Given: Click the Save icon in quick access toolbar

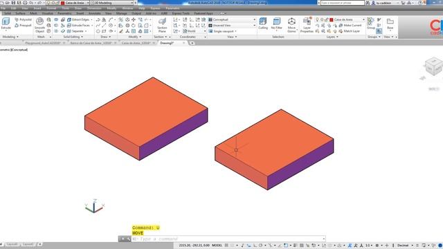Looking at the screenshot, I should point(13,3).
